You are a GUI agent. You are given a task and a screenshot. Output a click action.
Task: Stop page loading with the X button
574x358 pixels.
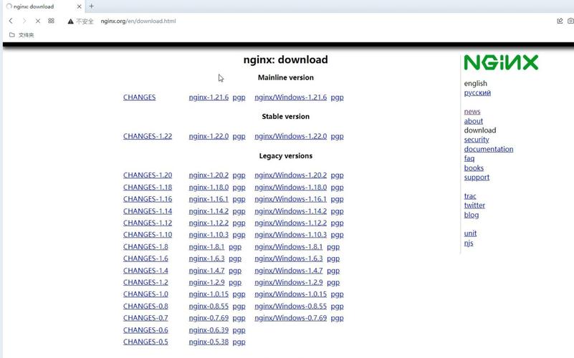point(37,21)
